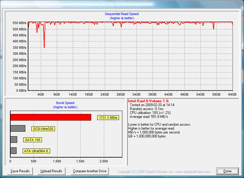Click the 0 MB/s axis label
The image size is (244, 178).
[x=21, y=91]
